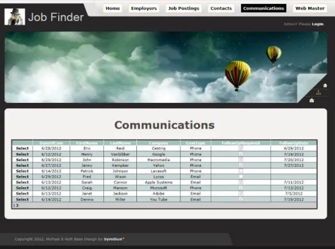Click the LastName column header

click(120, 143)
